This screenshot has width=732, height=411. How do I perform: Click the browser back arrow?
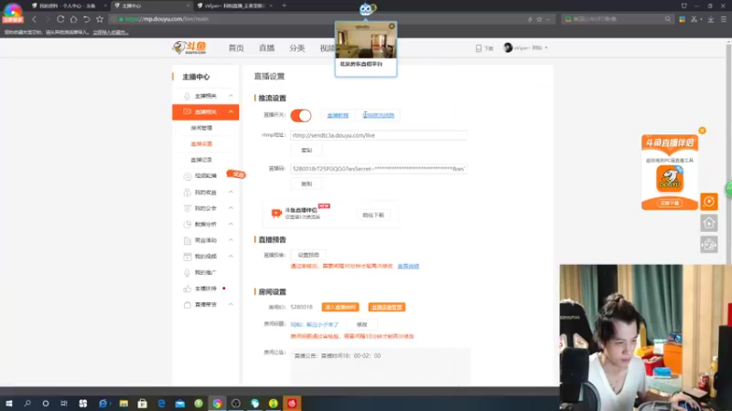(34, 19)
